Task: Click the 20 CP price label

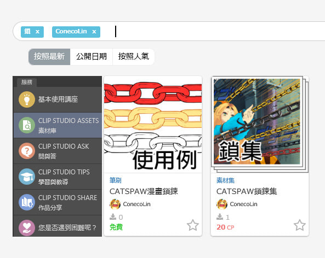Action: [225, 227]
